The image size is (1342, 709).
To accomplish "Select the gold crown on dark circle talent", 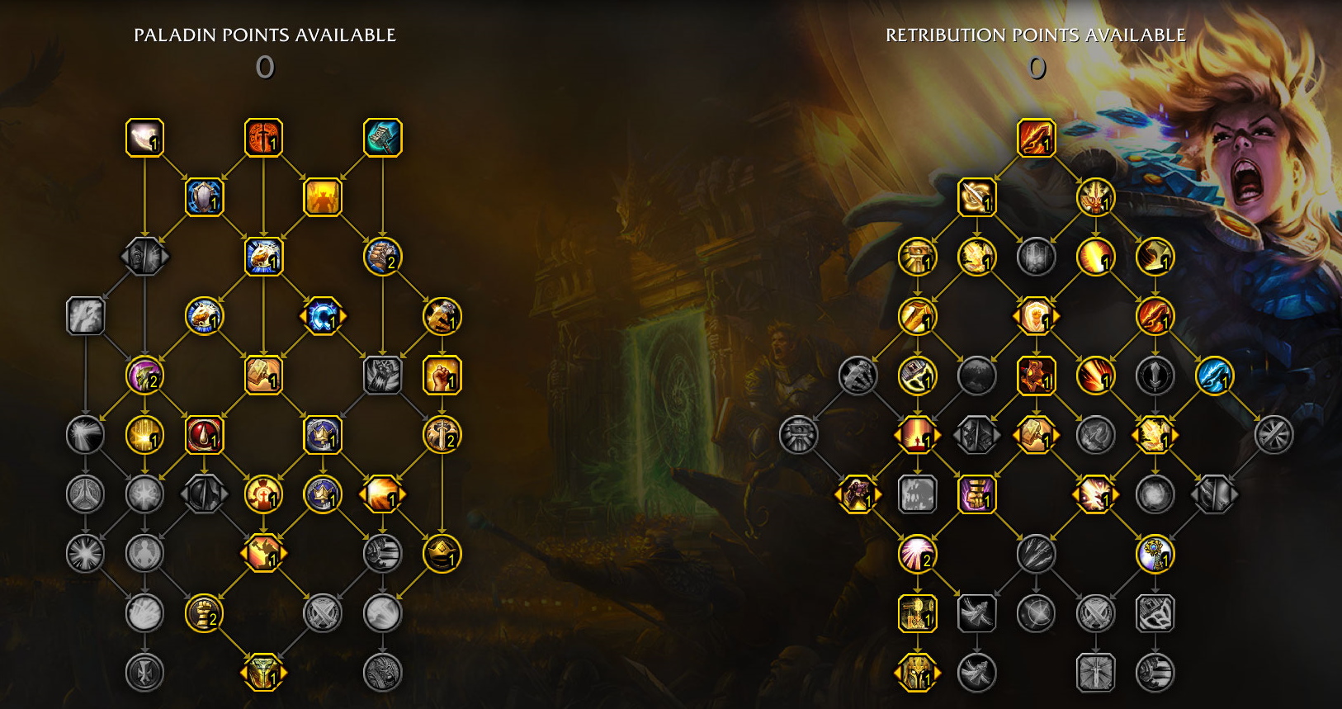I will click(442, 554).
